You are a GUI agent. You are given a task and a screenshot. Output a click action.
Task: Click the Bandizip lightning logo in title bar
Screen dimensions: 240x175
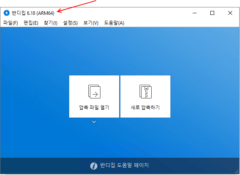coord(7,13)
